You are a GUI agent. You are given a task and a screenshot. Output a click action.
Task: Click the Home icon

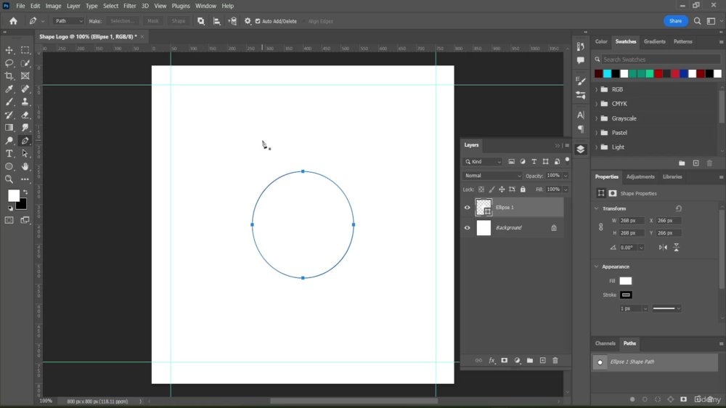pos(13,21)
